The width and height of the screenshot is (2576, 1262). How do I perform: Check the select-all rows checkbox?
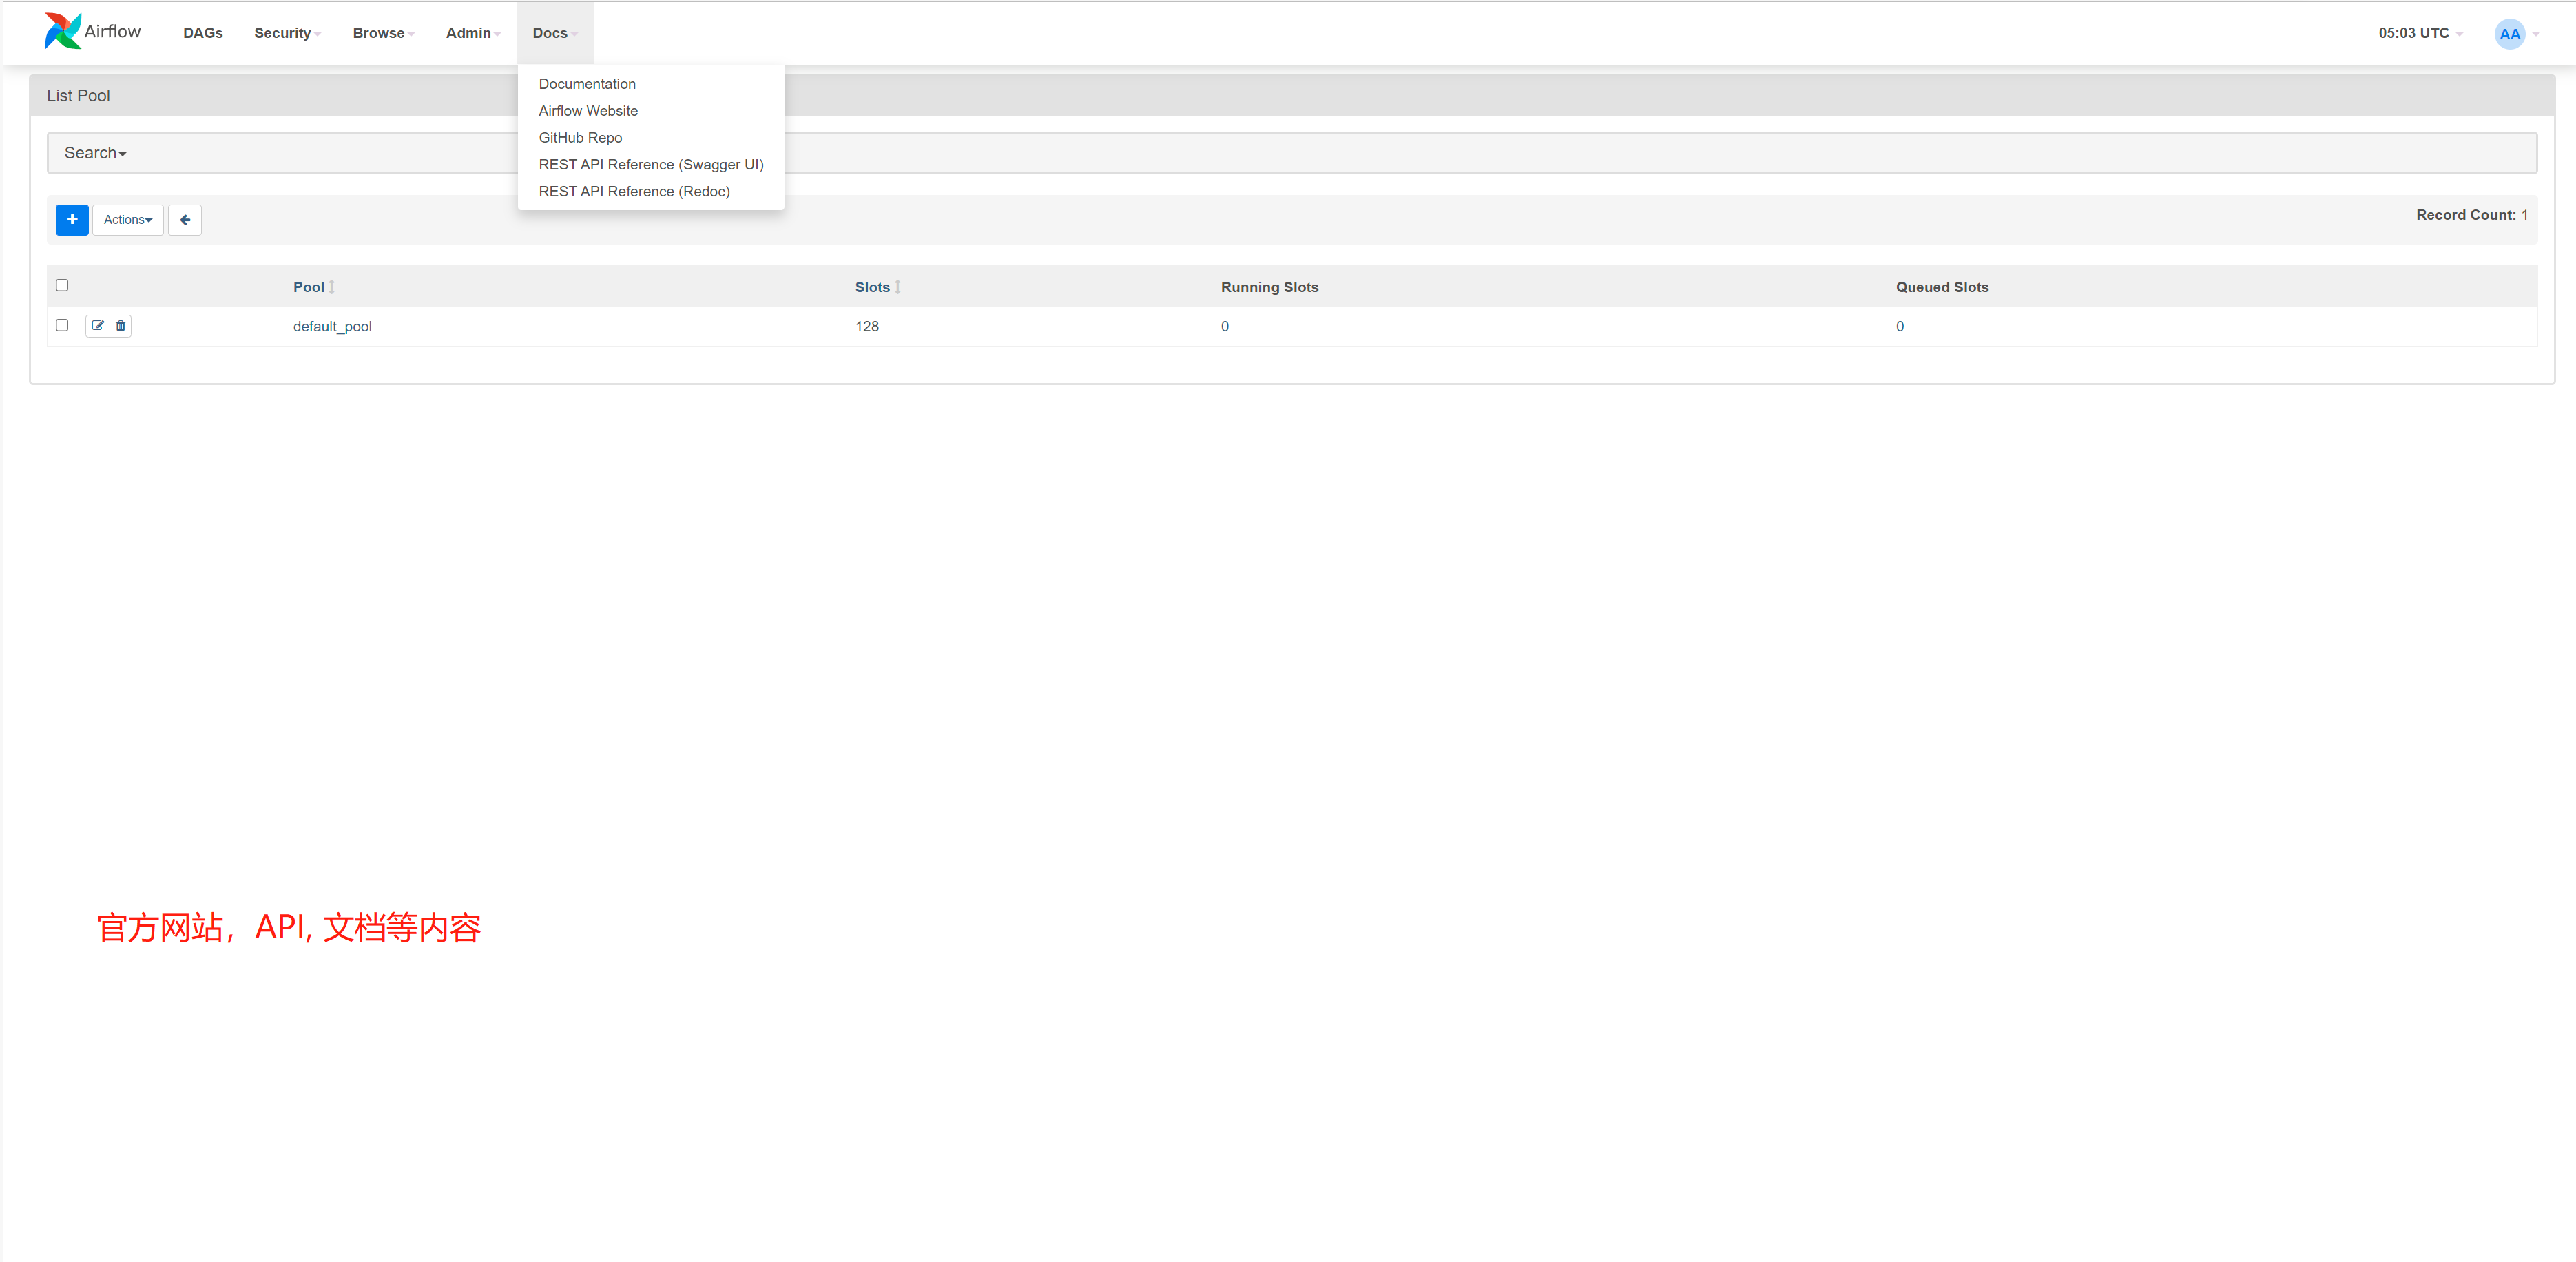click(x=62, y=285)
